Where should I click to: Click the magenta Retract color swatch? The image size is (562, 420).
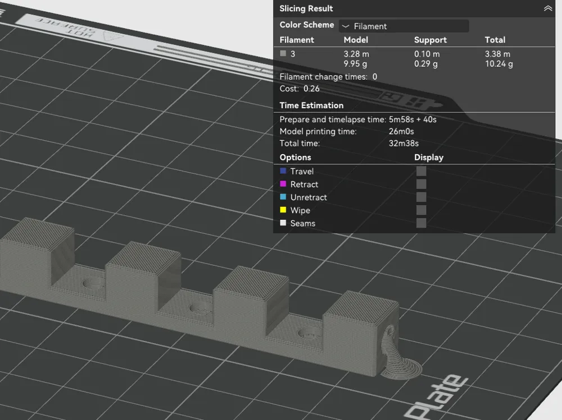pos(283,184)
